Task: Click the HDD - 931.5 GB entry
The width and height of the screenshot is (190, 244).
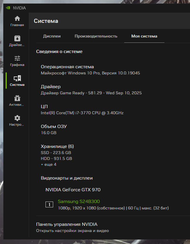Action: [x=56, y=158]
